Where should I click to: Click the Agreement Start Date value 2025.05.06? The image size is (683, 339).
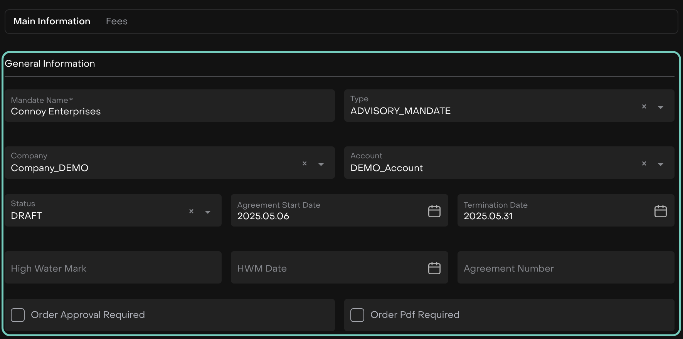coord(263,216)
